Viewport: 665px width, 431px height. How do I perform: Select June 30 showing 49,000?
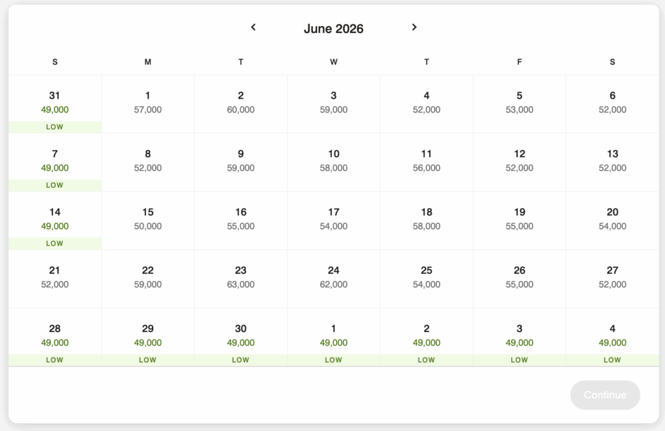(240, 335)
